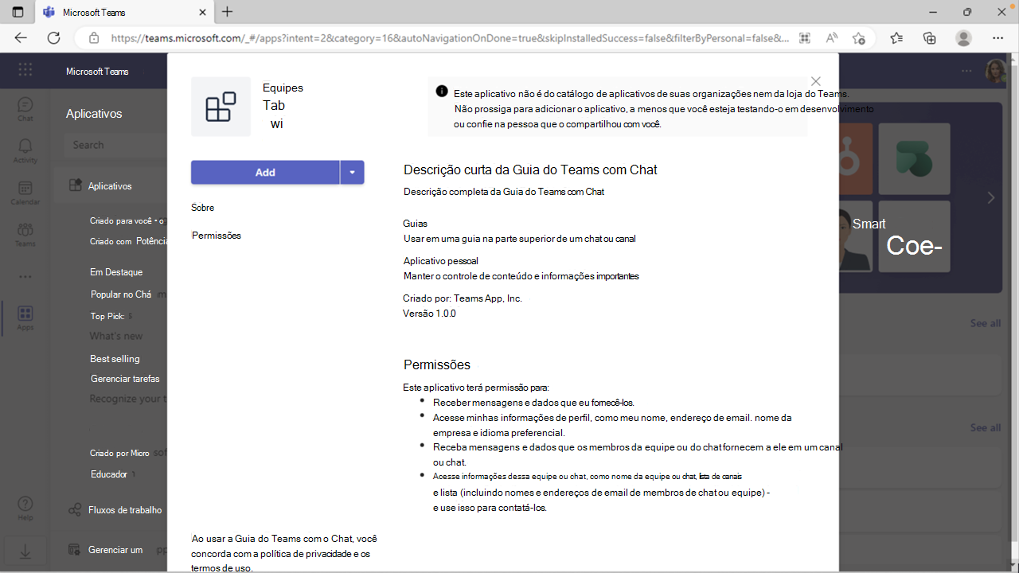Go to next carousel slide arrow
This screenshot has height=573, width=1019.
[x=991, y=197]
